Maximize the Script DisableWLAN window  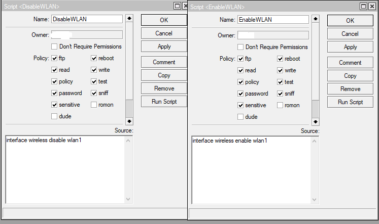point(177,6)
